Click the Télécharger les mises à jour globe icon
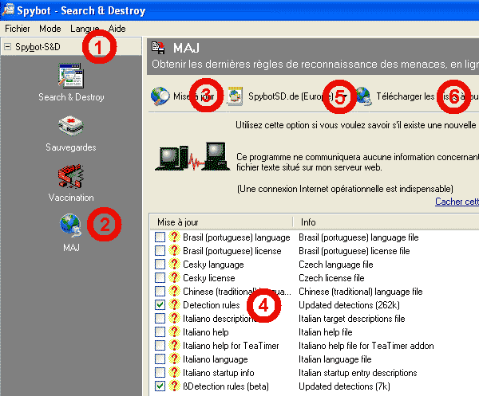The image size is (479, 396). click(364, 96)
